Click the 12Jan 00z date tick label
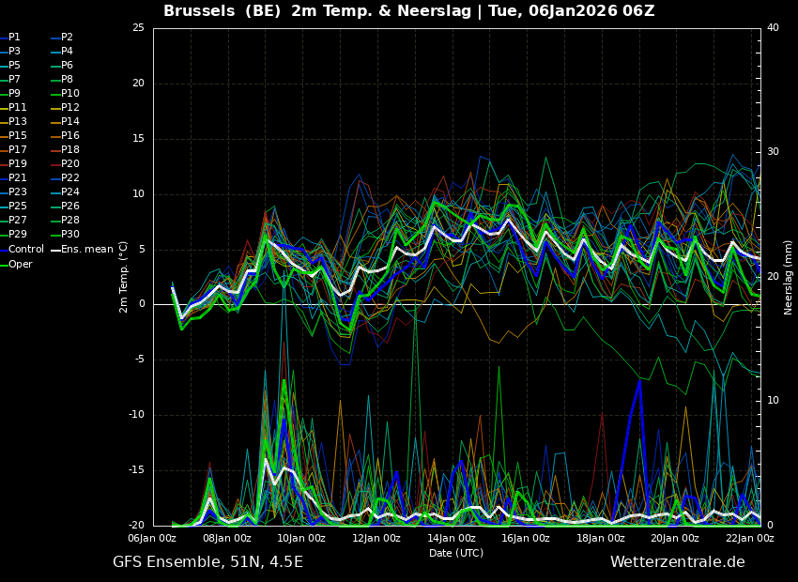The image size is (798, 582). coord(376,538)
